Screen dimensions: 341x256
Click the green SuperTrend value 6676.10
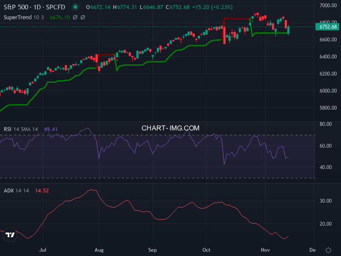pyautogui.click(x=60, y=17)
